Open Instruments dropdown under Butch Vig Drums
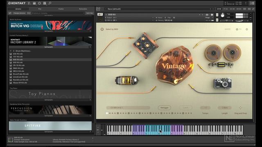Screen dimensions: 262x147 pos(50,31)
